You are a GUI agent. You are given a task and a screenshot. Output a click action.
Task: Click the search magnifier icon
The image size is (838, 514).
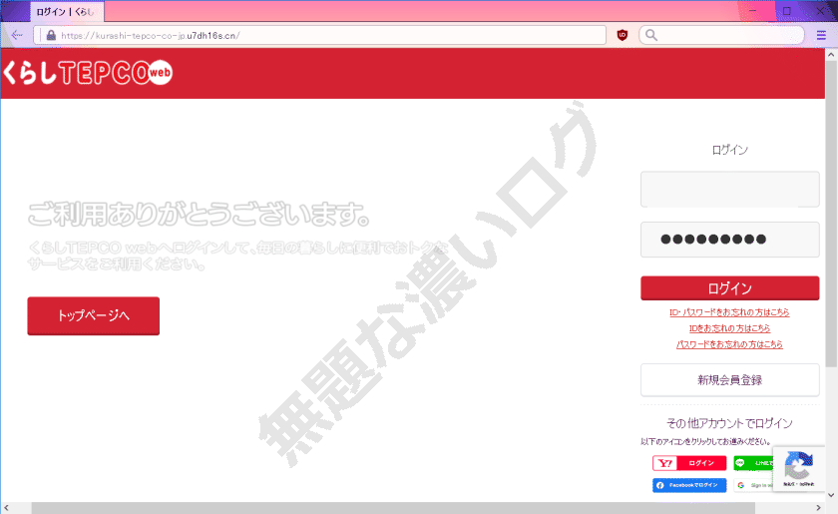650,35
